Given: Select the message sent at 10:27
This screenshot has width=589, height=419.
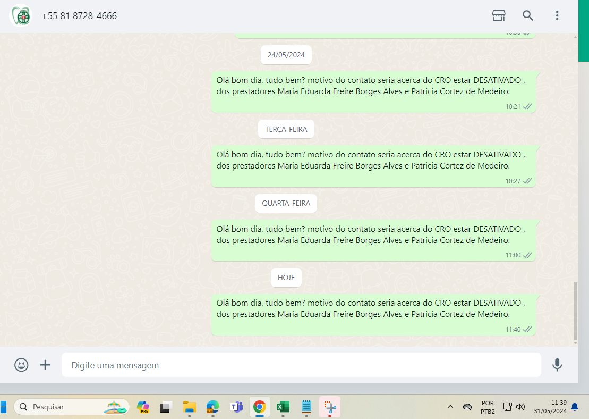Looking at the screenshot, I should (x=373, y=166).
